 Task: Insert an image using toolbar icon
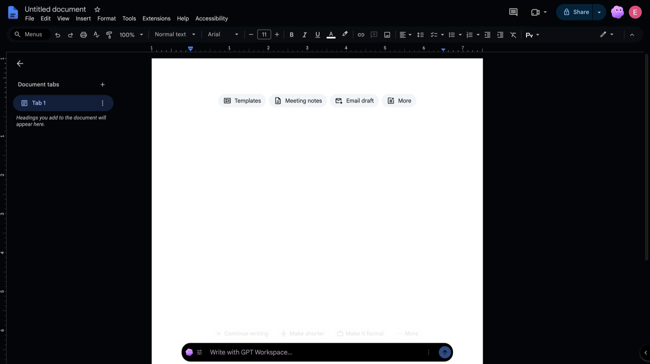[x=387, y=35]
